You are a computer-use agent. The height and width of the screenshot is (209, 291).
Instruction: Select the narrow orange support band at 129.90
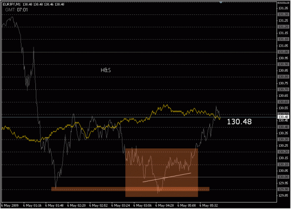tap(130, 189)
